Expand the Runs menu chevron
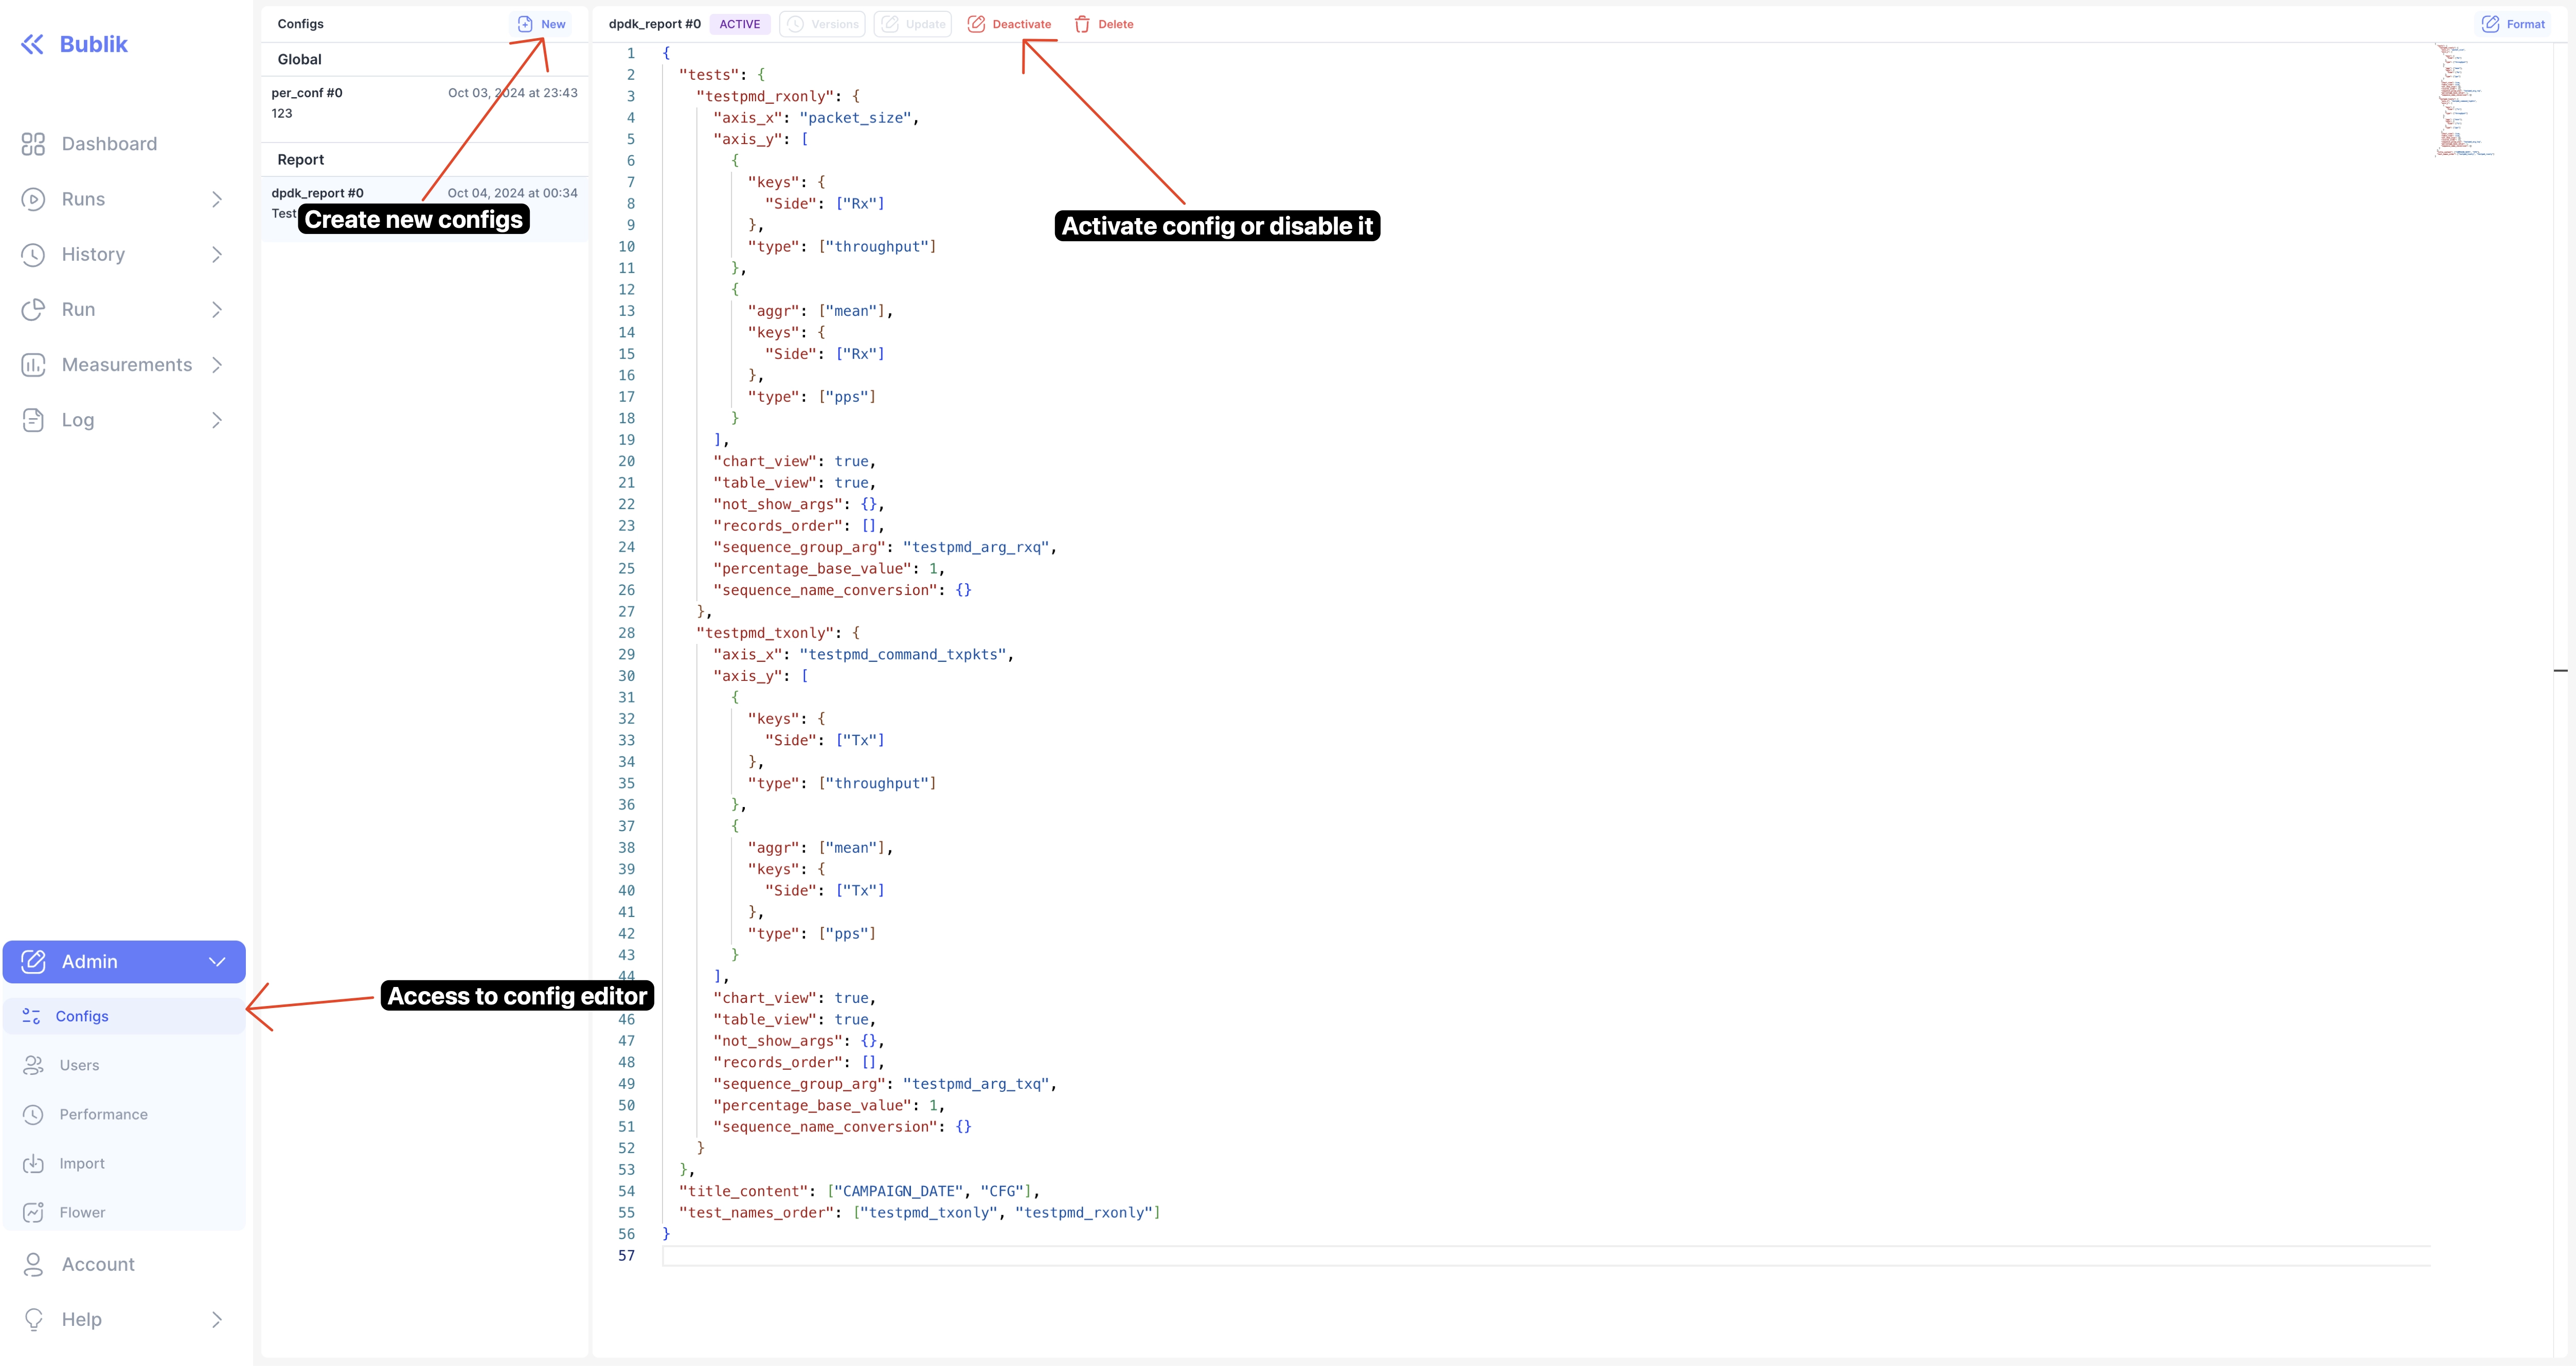The image size is (2576, 1366). click(217, 199)
